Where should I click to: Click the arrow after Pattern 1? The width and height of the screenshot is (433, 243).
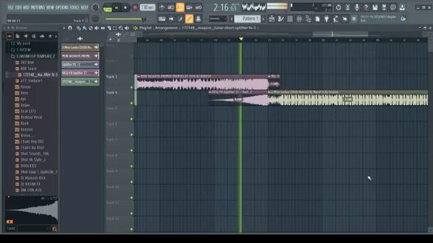[263, 19]
